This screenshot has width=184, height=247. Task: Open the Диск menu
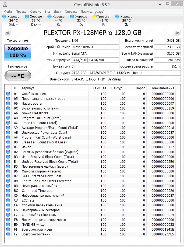coord(57,12)
